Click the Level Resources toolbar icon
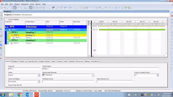 (x=87, y=8)
